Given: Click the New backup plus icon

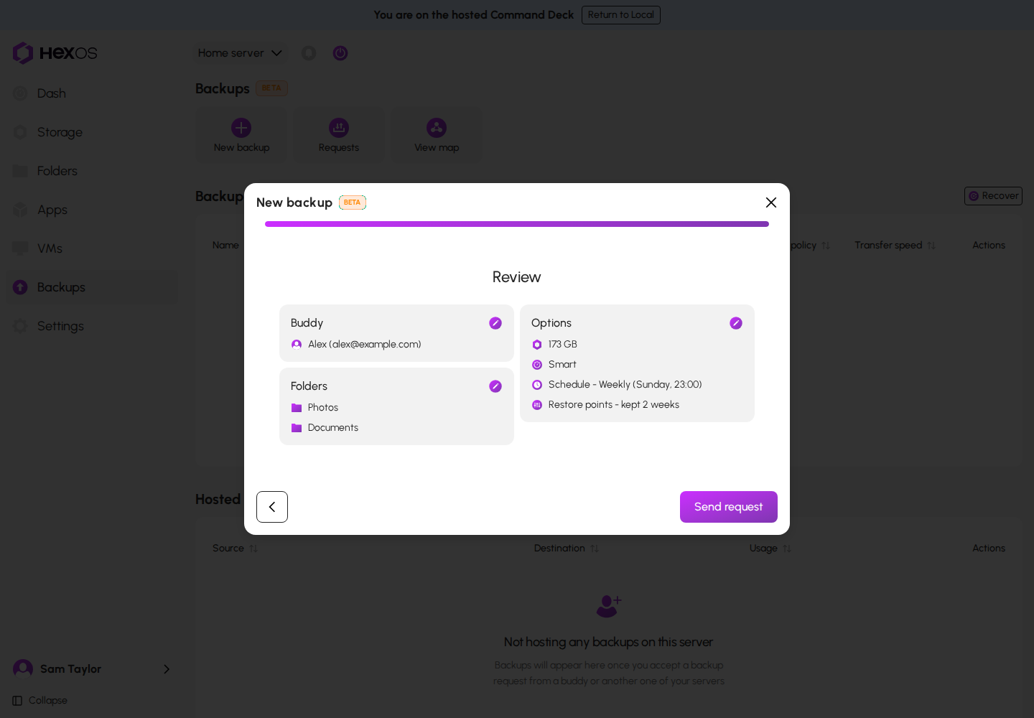Looking at the screenshot, I should pyautogui.click(x=241, y=128).
